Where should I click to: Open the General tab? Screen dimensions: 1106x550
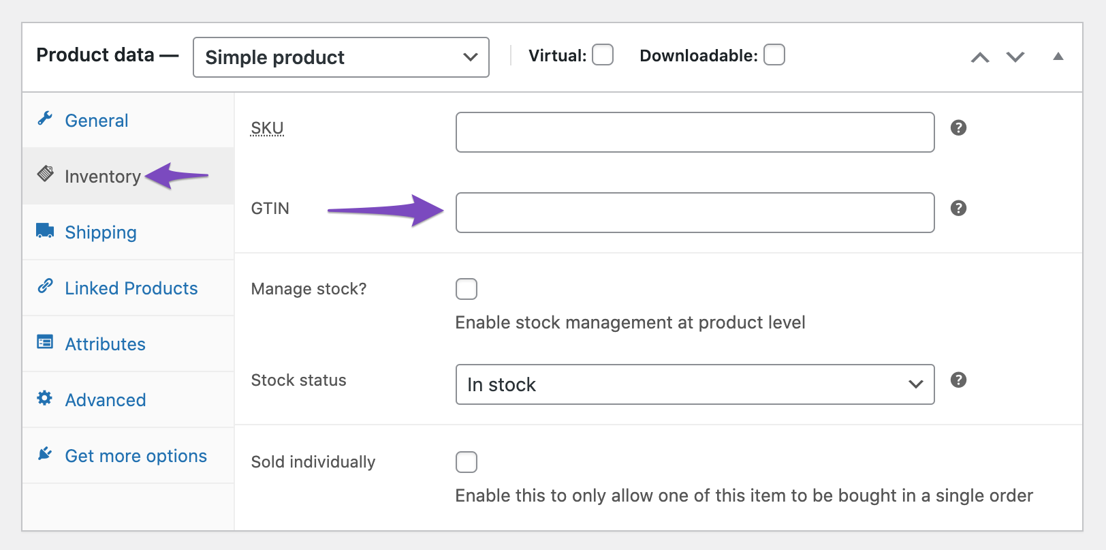pos(128,121)
